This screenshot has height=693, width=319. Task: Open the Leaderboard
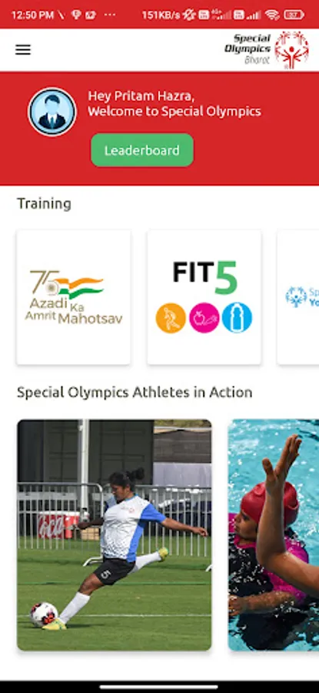[142, 150]
